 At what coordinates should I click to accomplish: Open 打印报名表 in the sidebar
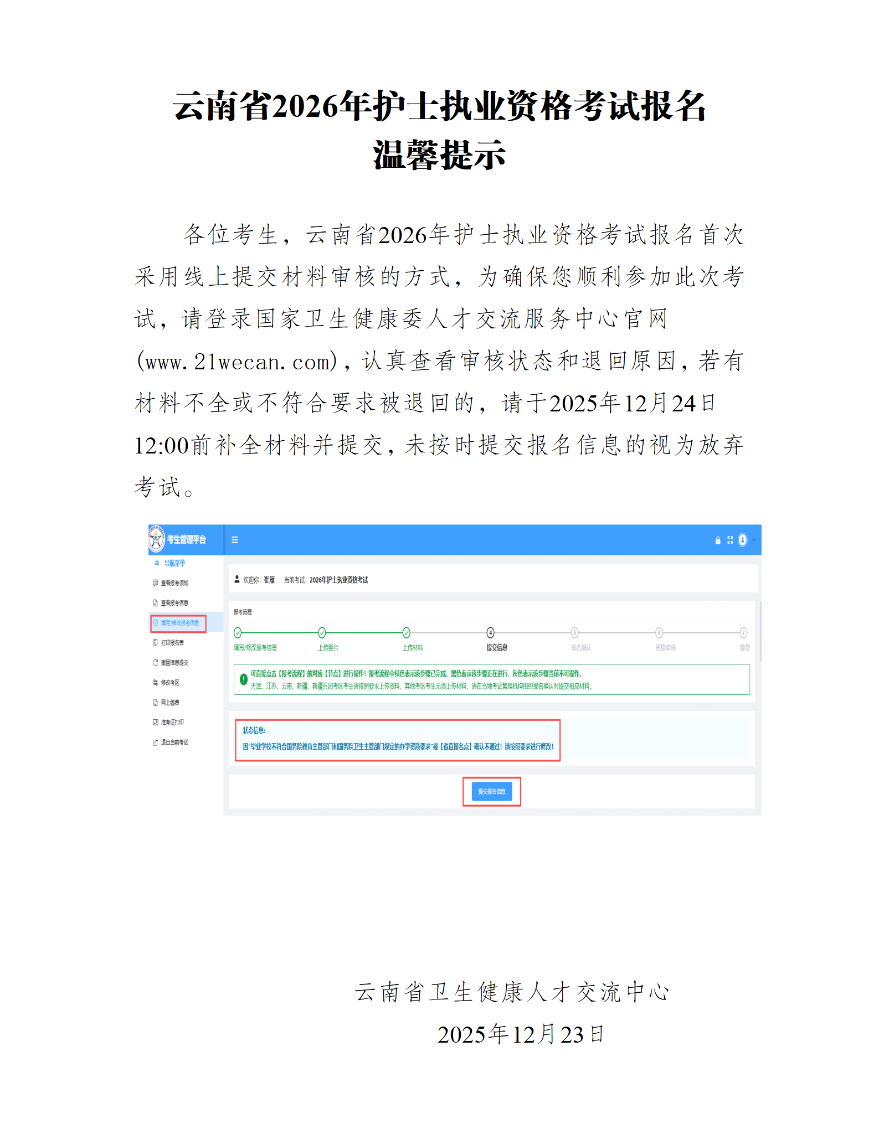coord(172,643)
